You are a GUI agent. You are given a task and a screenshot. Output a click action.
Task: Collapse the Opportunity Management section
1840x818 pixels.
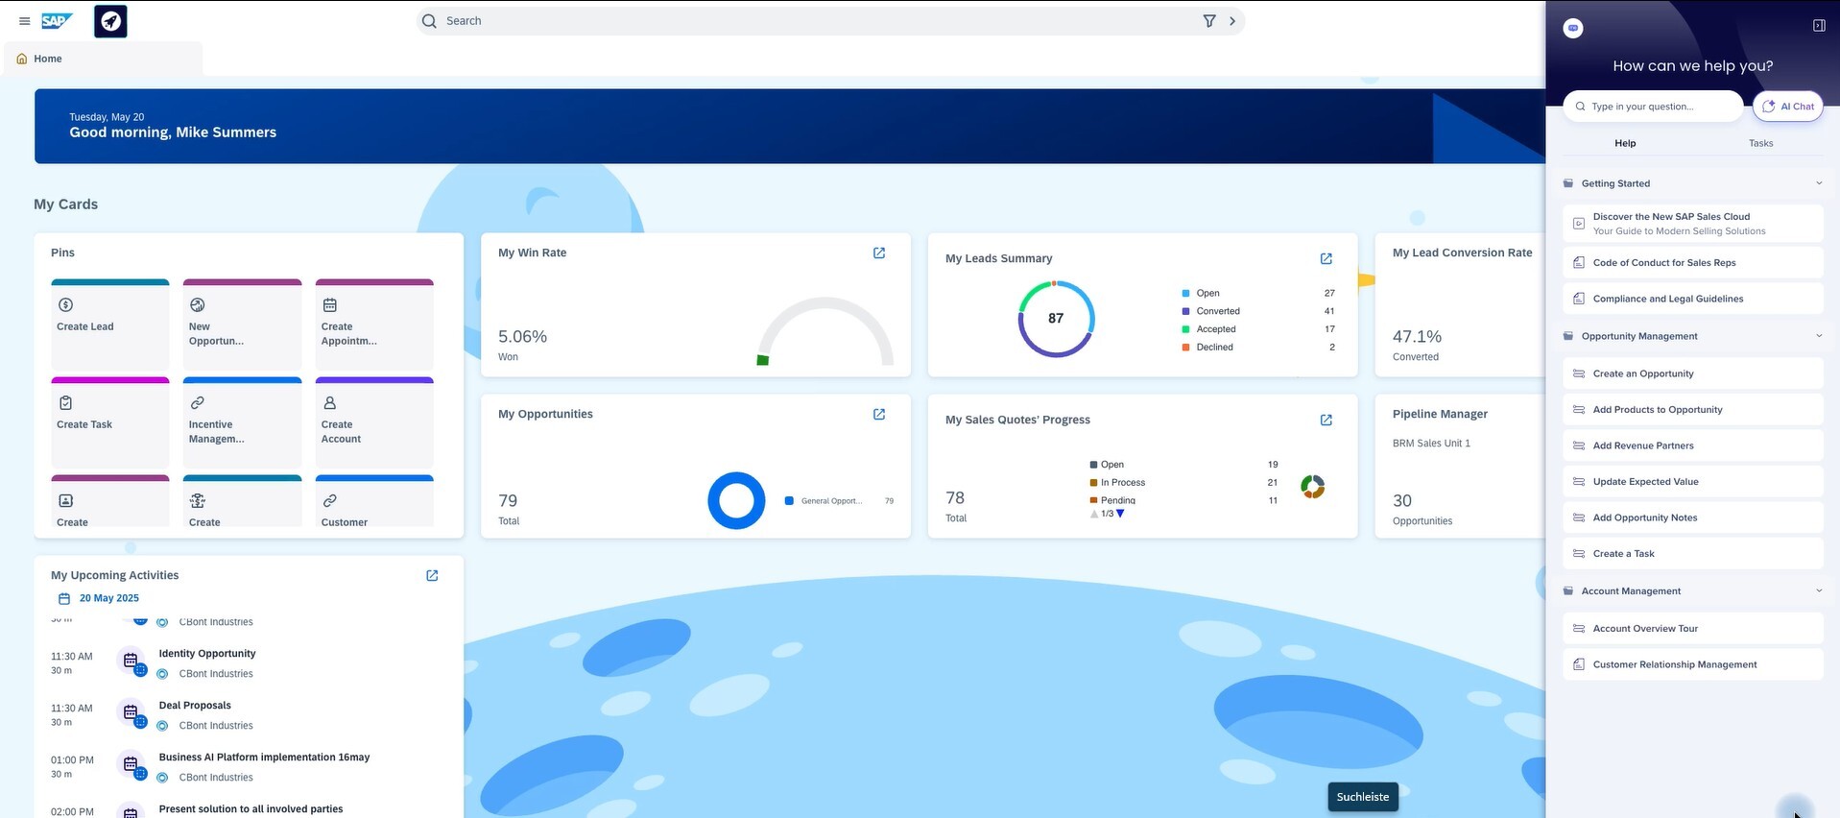point(1819,336)
